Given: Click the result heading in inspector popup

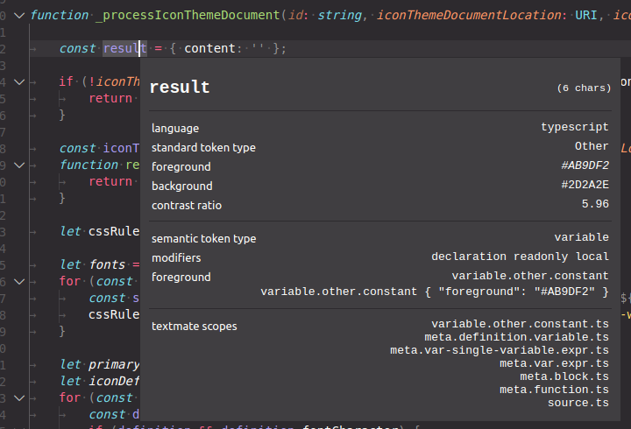Looking at the screenshot, I should [x=180, y=88].
